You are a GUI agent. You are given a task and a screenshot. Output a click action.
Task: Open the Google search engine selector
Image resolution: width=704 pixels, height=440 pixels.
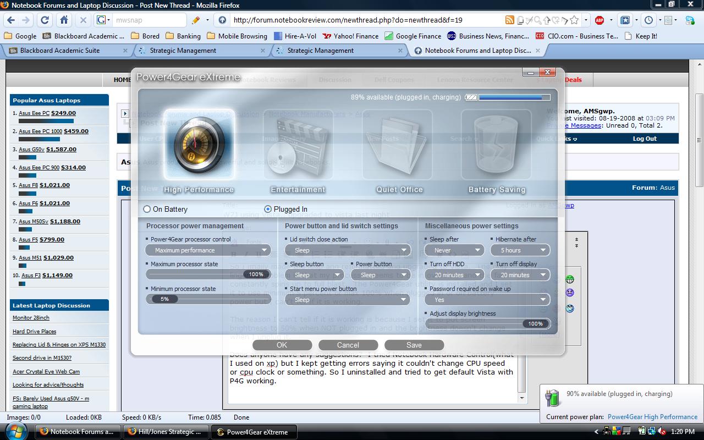pos(103,20)
